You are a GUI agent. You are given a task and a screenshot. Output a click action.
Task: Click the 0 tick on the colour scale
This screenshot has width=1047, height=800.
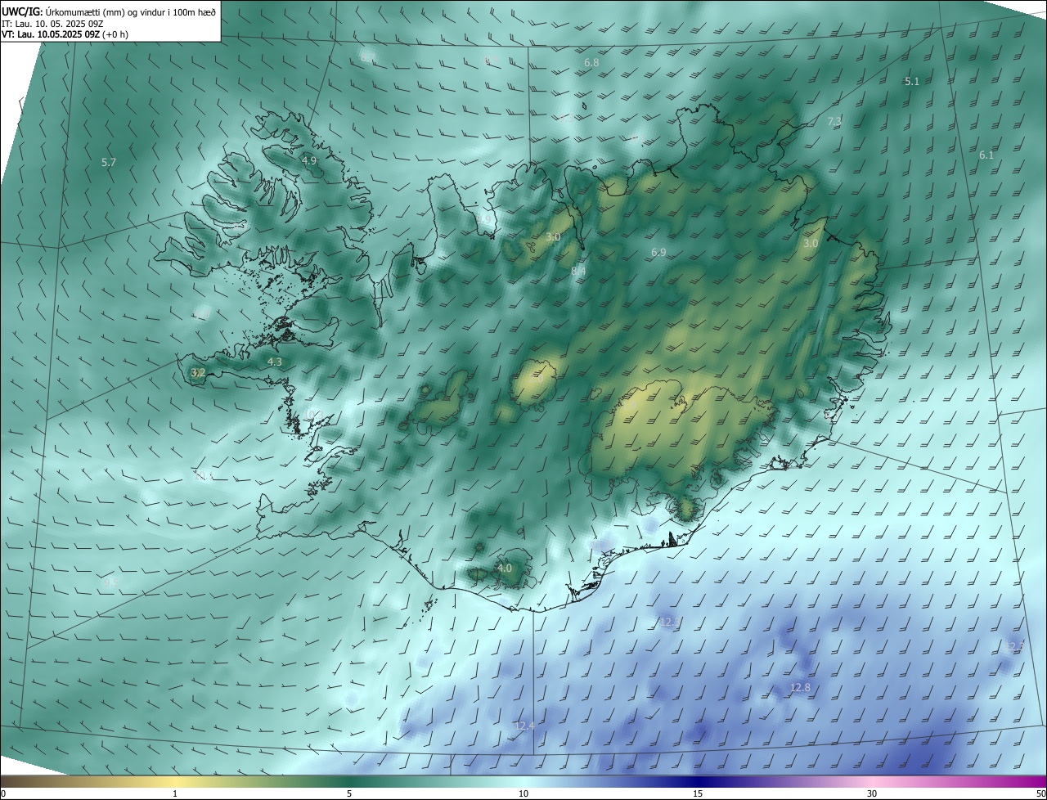point(3,793)
